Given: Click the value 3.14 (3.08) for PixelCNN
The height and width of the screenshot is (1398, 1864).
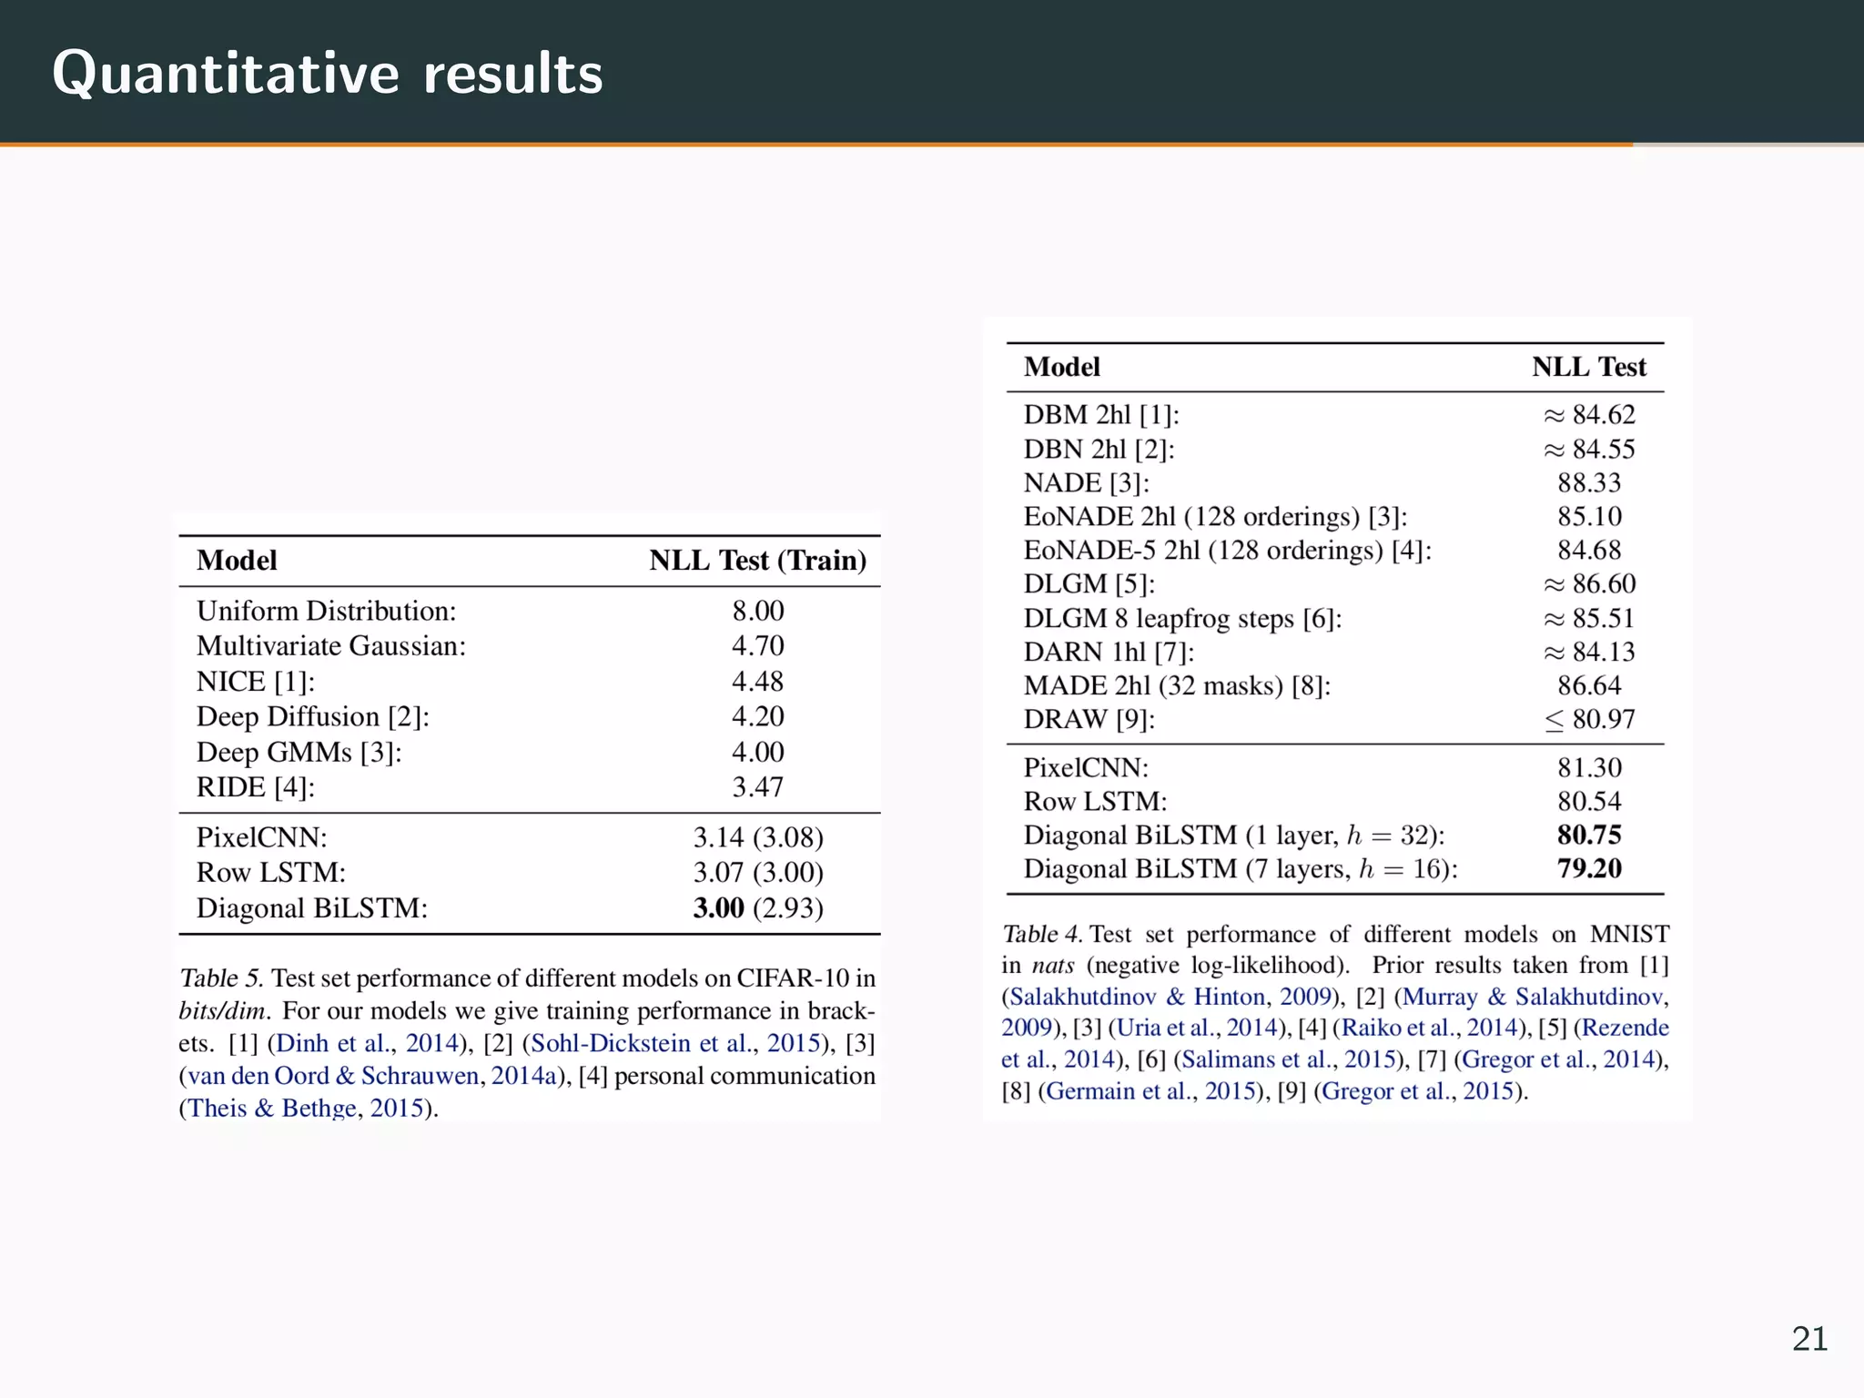Looking at the screenshot, I should (x=758, y=837).
